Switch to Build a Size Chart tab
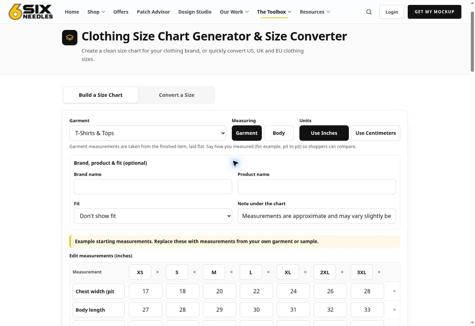This screenshot has height=326, width=475. click(101, 95)
